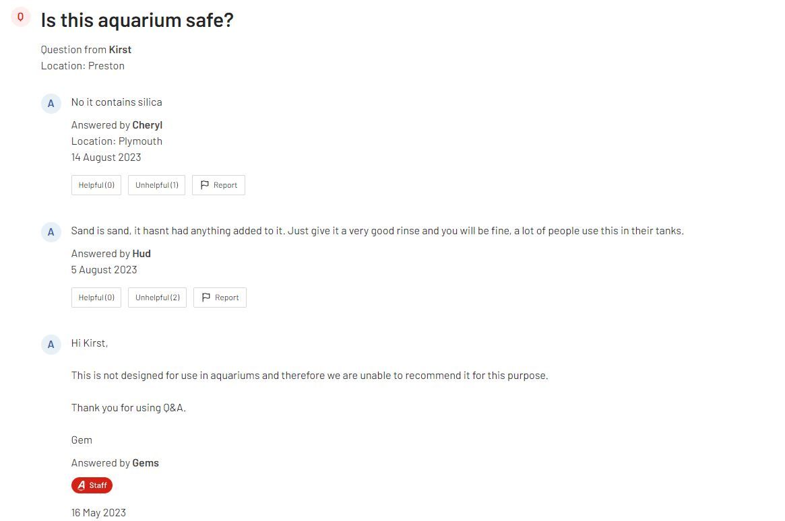
Task: Report Hud's answer about rinsing sand
Action: pyautogui.click(x=220, y=298)
